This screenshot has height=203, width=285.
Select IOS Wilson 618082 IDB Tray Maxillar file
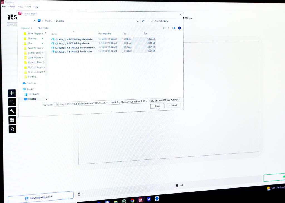(x=73, y=52)
